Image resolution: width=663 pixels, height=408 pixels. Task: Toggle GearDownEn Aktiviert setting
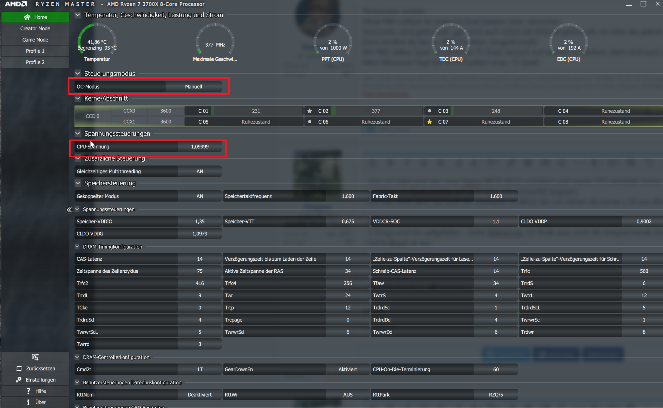tap(347, 370)
